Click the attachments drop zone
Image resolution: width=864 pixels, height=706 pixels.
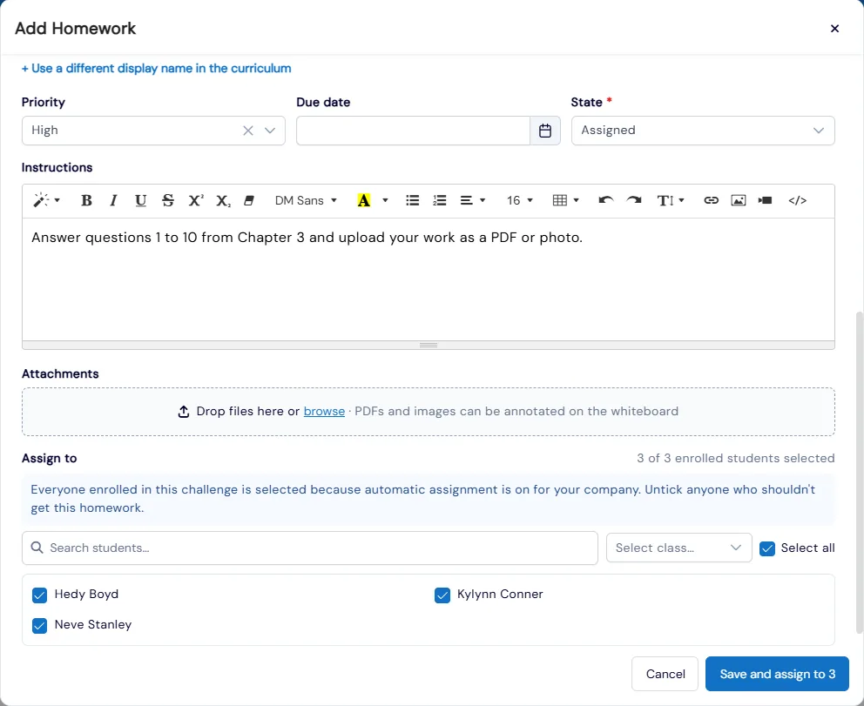(x=429, y=412)
